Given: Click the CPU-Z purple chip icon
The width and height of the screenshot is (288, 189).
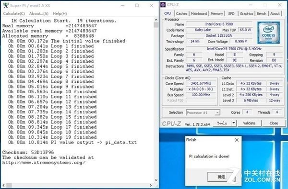Looking at the screenshot, I should coord(163,5).
